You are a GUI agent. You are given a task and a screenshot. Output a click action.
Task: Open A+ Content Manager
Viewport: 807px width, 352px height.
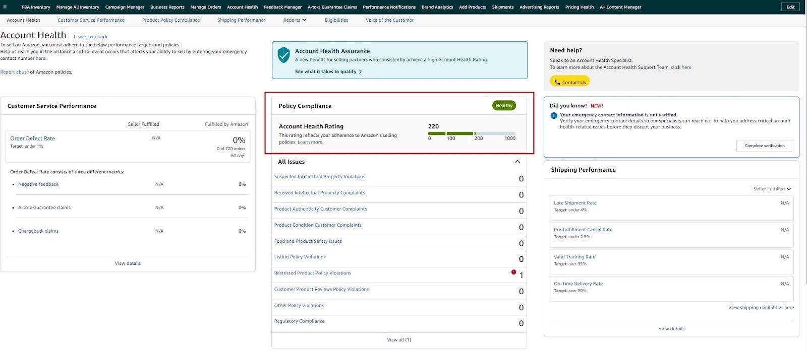620,7
